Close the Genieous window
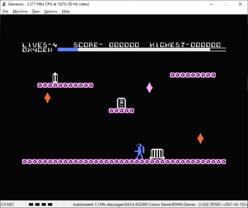 pyautogui.click(x=240, y=4)
